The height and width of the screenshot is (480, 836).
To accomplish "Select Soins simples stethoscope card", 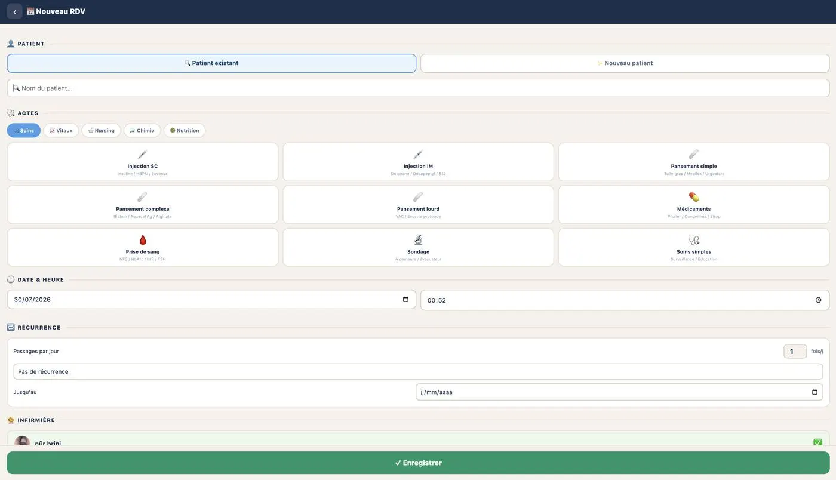I will pyautogui.click(x=694, y=247).
